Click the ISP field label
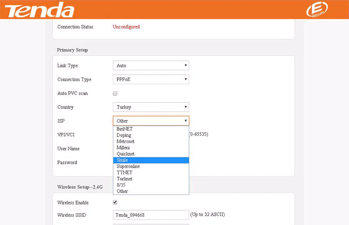This screenshot has width=349, height=225. pos(61,121)
